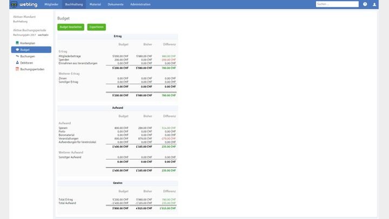Click the Debitoren person icon
389x219 pixels.
[x=17, y=63]
